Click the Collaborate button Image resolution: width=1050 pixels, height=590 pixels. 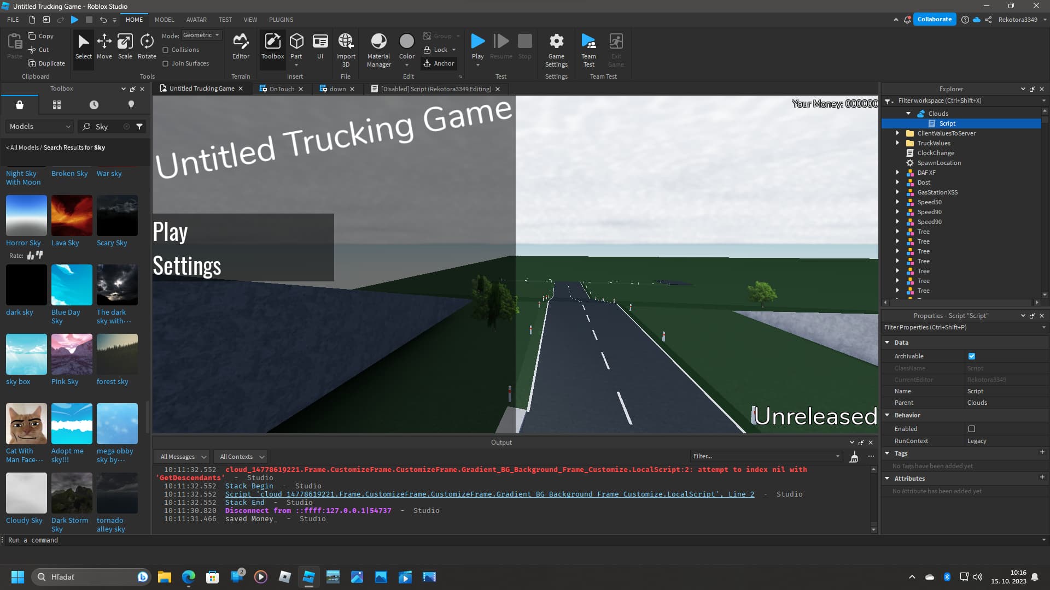click(x=934, y=19)
